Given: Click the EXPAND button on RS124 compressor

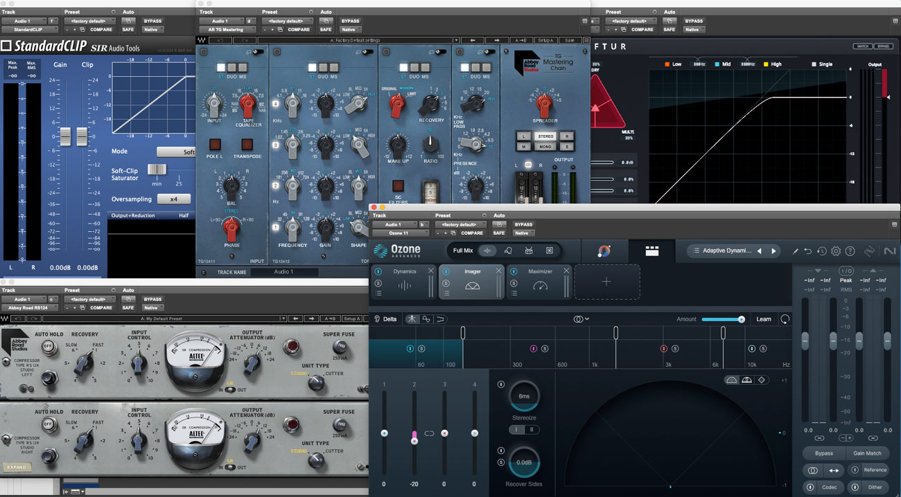Looking at the screenshot, I should click(17, 467).
